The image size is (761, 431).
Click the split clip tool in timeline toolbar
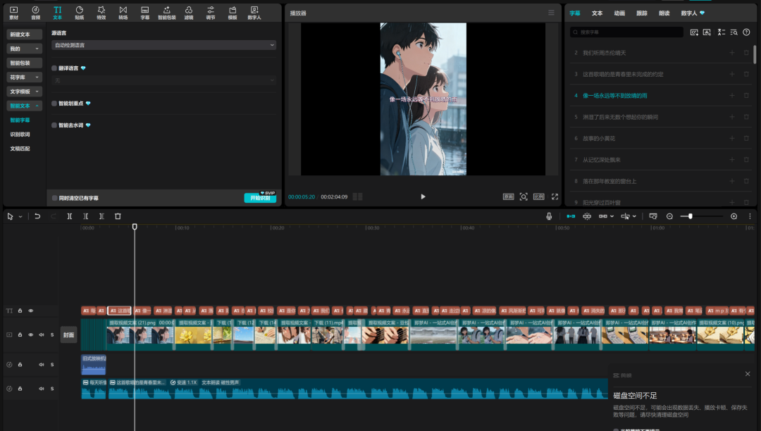pos(69,216)
